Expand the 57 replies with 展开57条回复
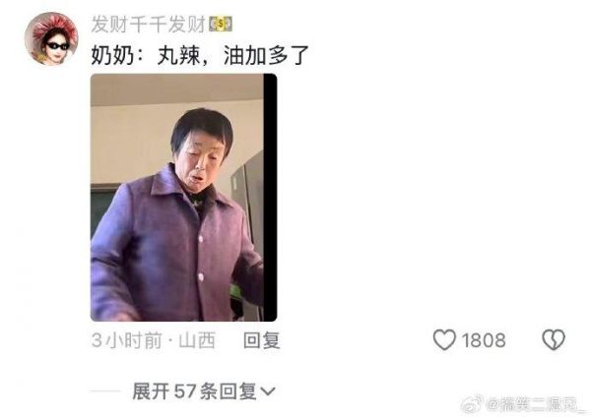 click(x=204, y=391)
